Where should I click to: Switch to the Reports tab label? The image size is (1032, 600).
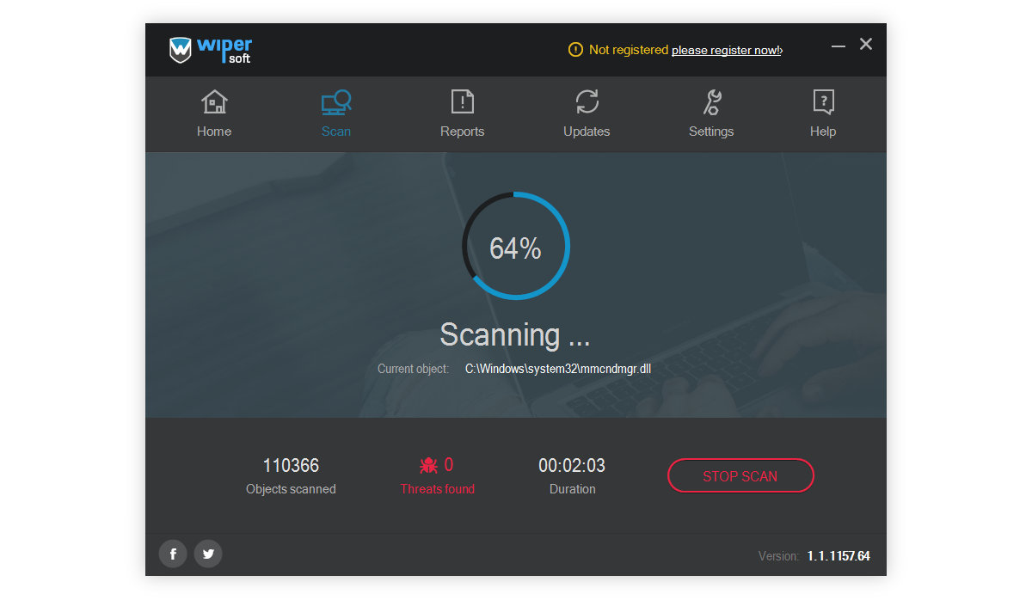click(463, 132)
